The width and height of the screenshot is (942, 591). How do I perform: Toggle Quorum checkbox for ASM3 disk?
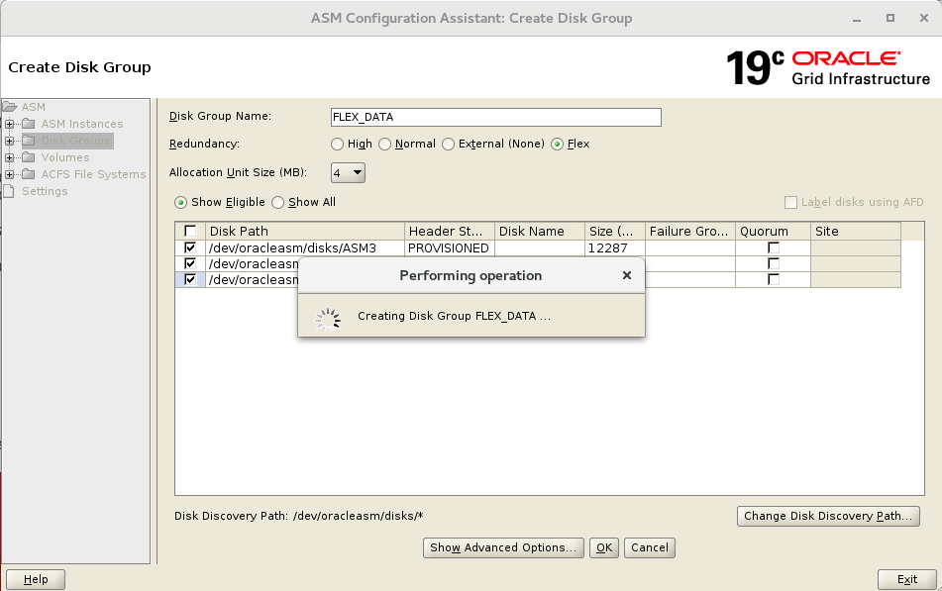(x=774, y=247)
